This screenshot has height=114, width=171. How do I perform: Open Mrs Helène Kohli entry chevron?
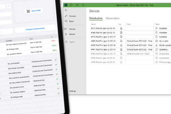click(x=60, y=69)
